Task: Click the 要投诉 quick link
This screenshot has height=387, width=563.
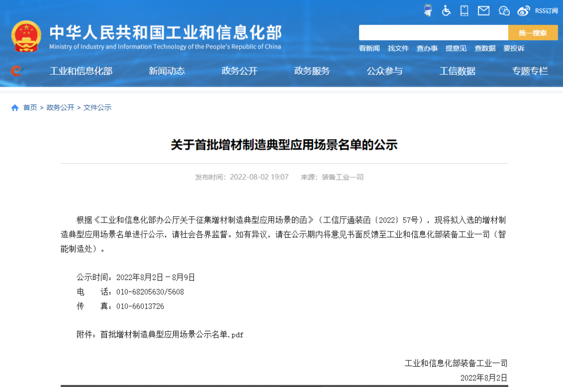Action: click(513, 49)
